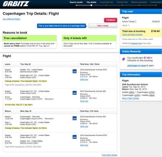Click CPH code in Seattle > Copenhagen route
Viewport: 162px width, 157px height.
152,92
